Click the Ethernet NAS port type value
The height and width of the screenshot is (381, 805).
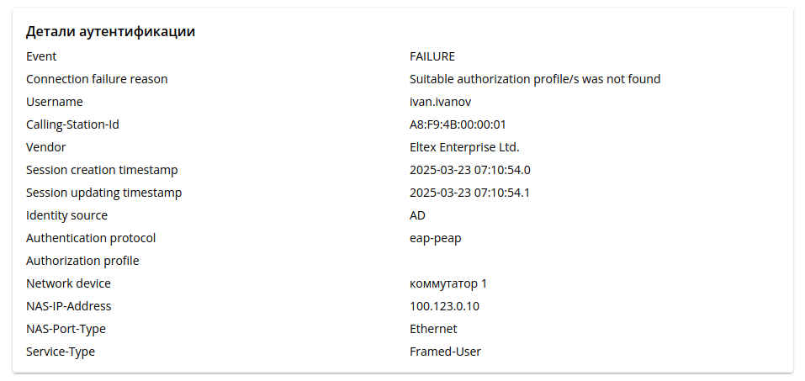tap(433, 329)
